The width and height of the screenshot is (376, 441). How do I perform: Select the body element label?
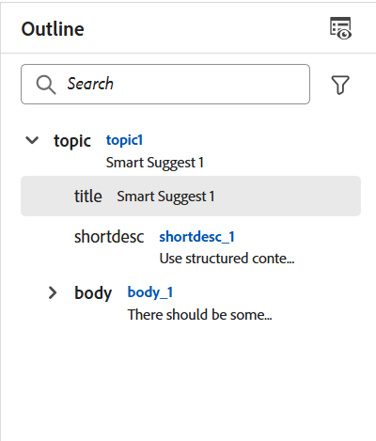[93, 293]
